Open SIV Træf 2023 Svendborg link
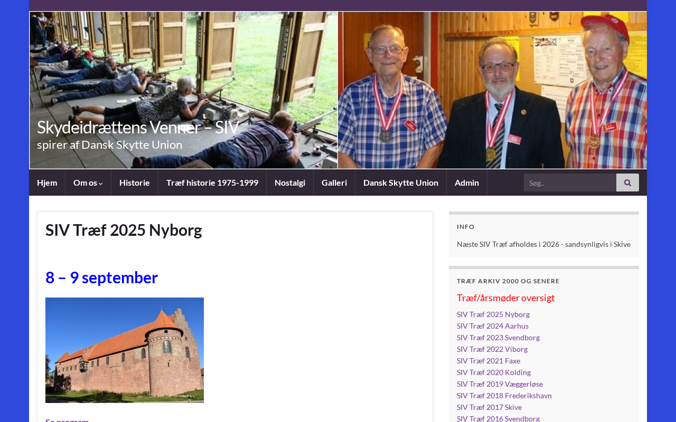676x422 pixels. click(x=498, y=338)
